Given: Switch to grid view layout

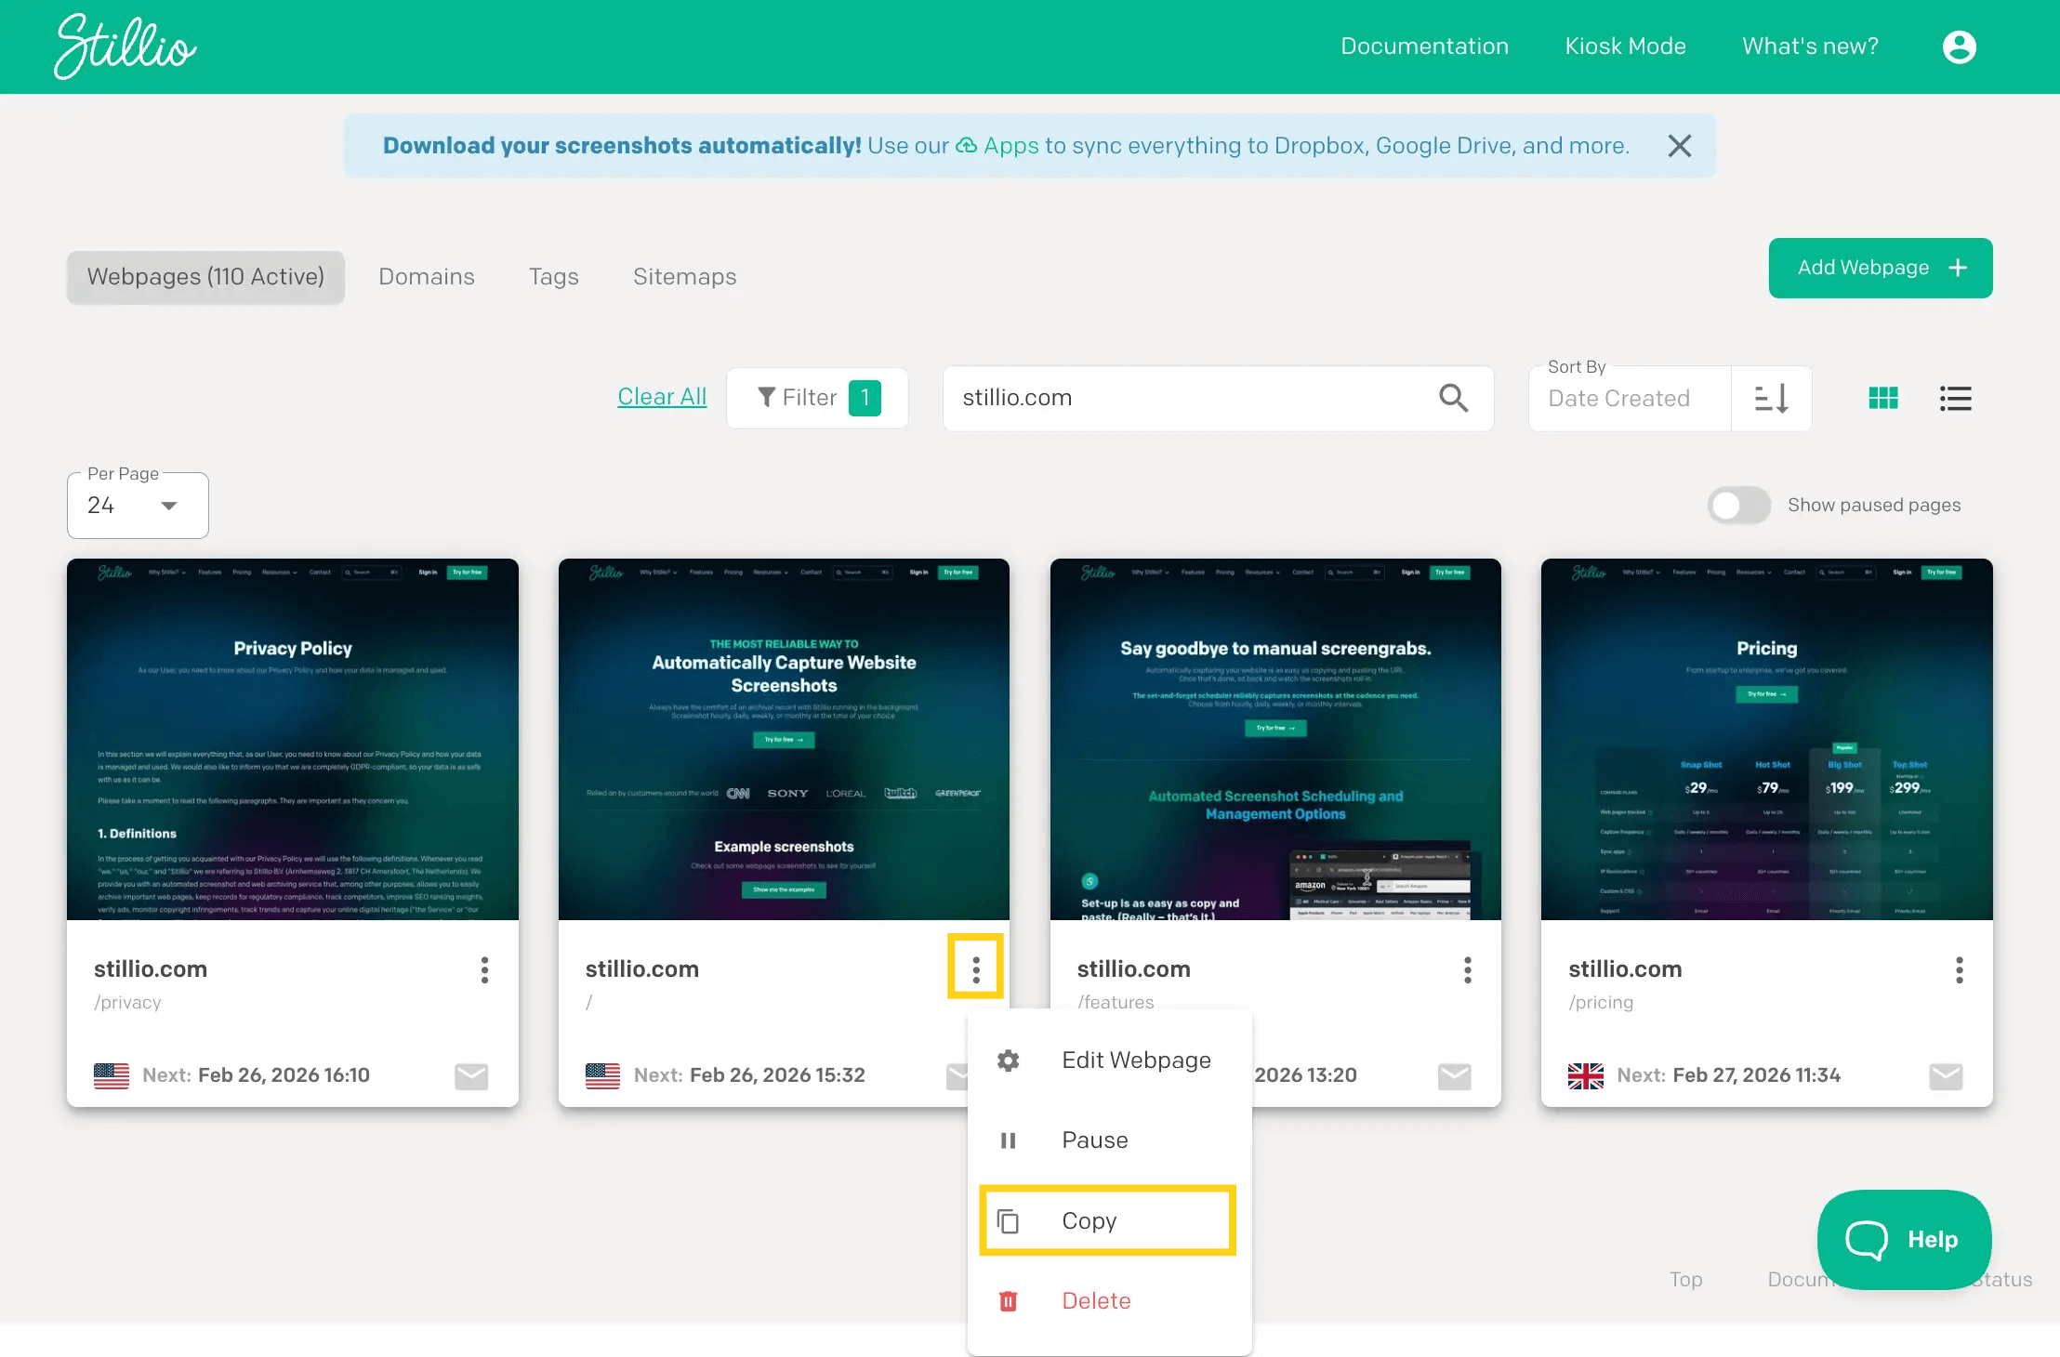Looking at the screenshot, I should point(1882,398).
